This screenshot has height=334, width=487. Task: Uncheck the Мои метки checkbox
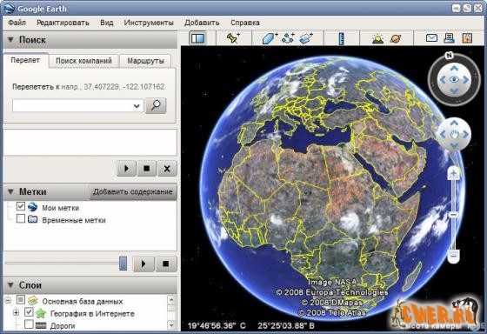click(x=21, y=206)
